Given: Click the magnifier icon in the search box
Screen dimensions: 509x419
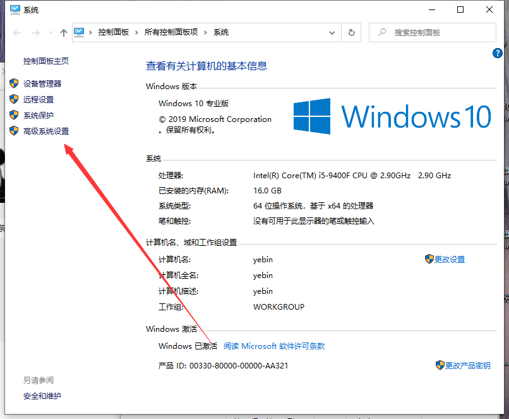Looking at the screenshot, I should (381, 32).
